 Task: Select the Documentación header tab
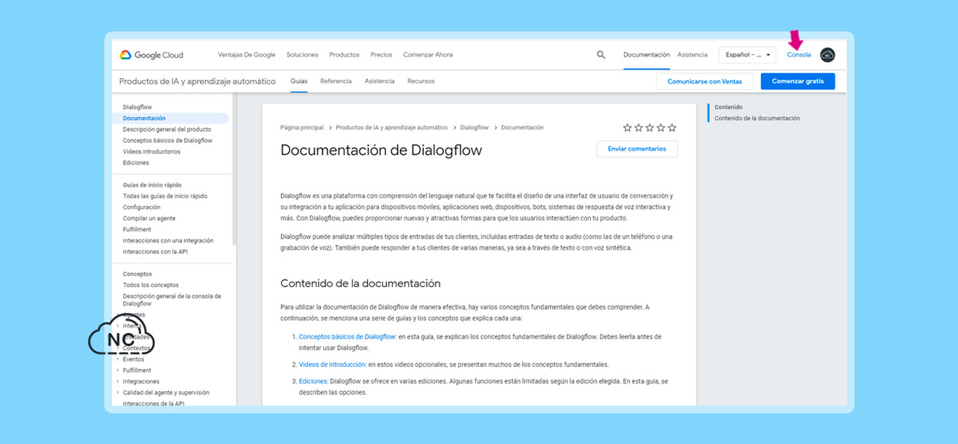(x=647, y=55)
